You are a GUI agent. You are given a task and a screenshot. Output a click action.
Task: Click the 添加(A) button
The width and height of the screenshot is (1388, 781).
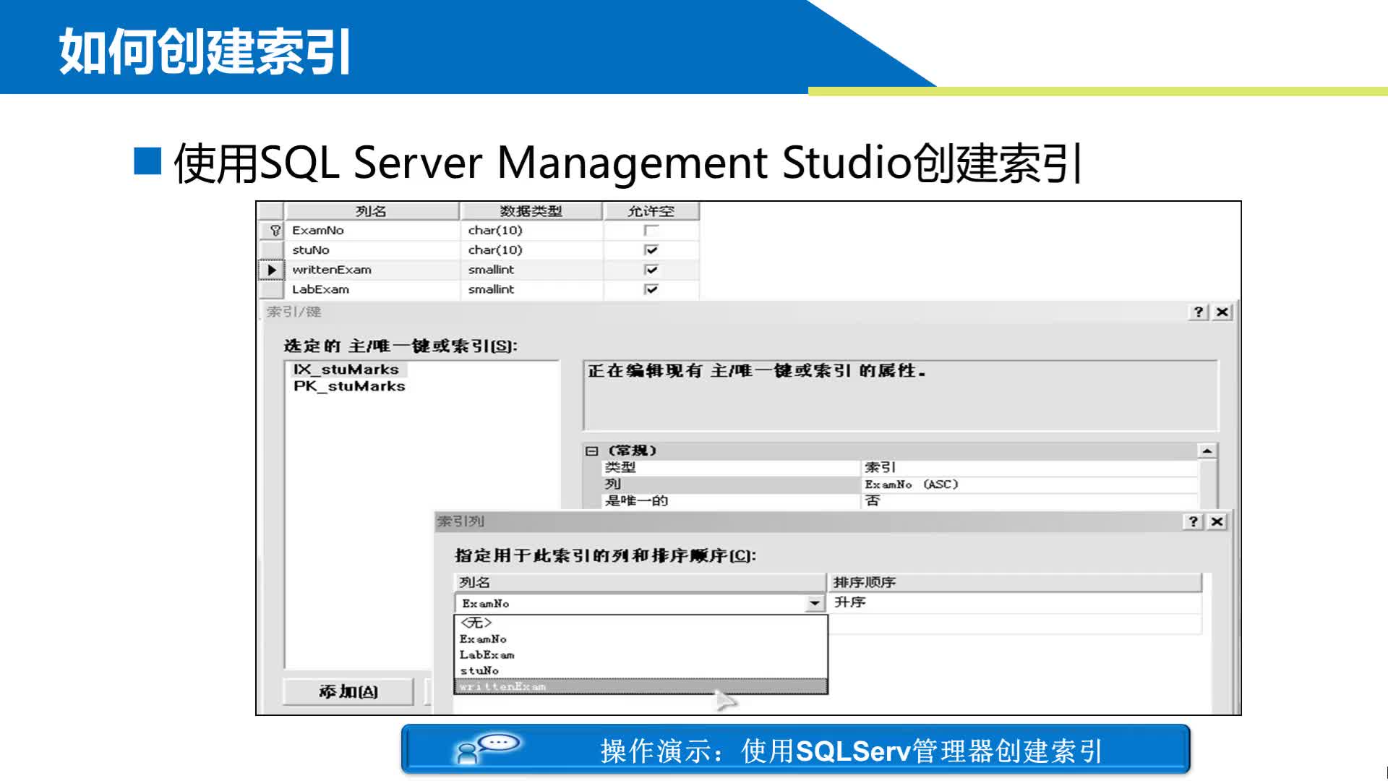(348, 692)
